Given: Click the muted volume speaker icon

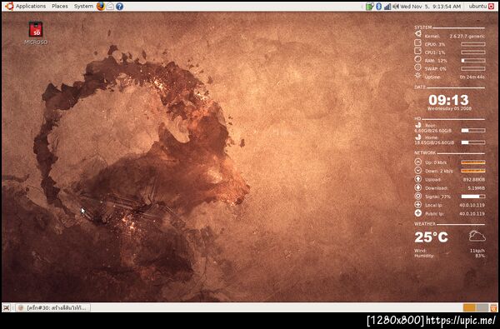Looking at the screenshot, I should (396, 7).
